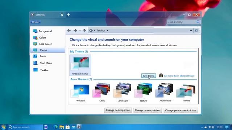Image resolution: width=232 pixels, height=130 pixels.
Task: Click the 12:00 clock in taskbar
Action: tap(219, 127)
